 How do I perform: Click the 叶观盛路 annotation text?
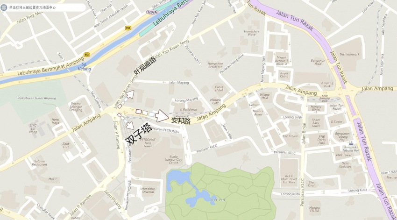[x=145, y=65]
